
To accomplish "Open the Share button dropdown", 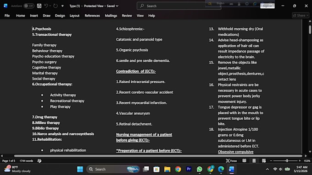I will (301, 16).
